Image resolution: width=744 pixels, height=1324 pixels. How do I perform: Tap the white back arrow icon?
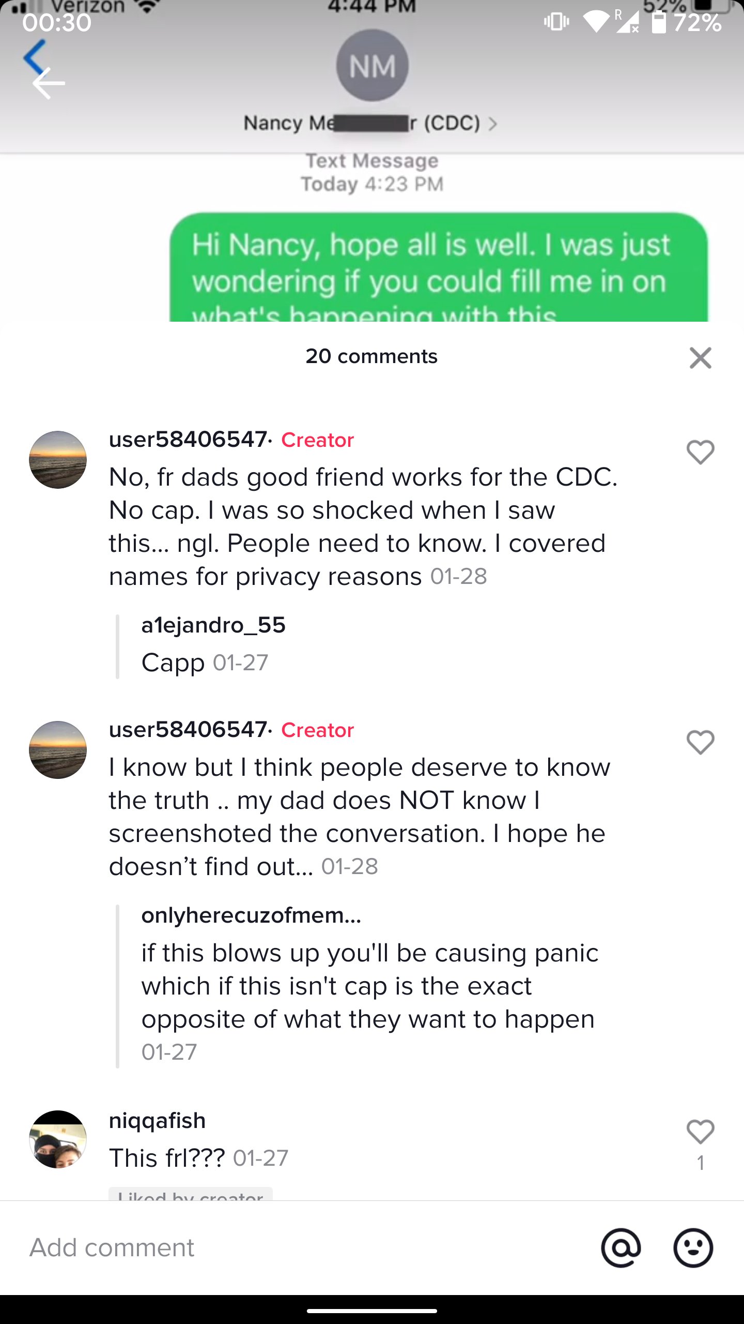49,83
